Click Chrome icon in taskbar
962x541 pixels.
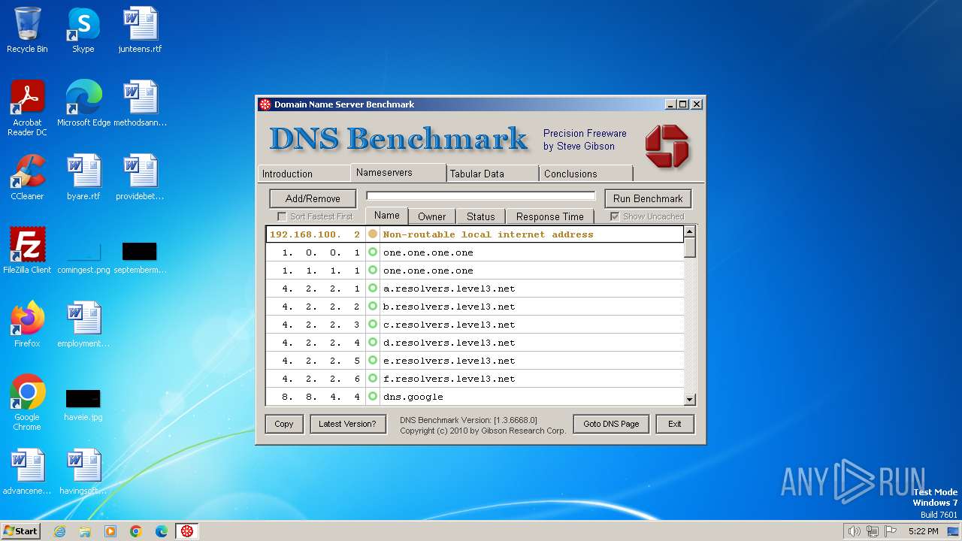click(x=136, y=531)
